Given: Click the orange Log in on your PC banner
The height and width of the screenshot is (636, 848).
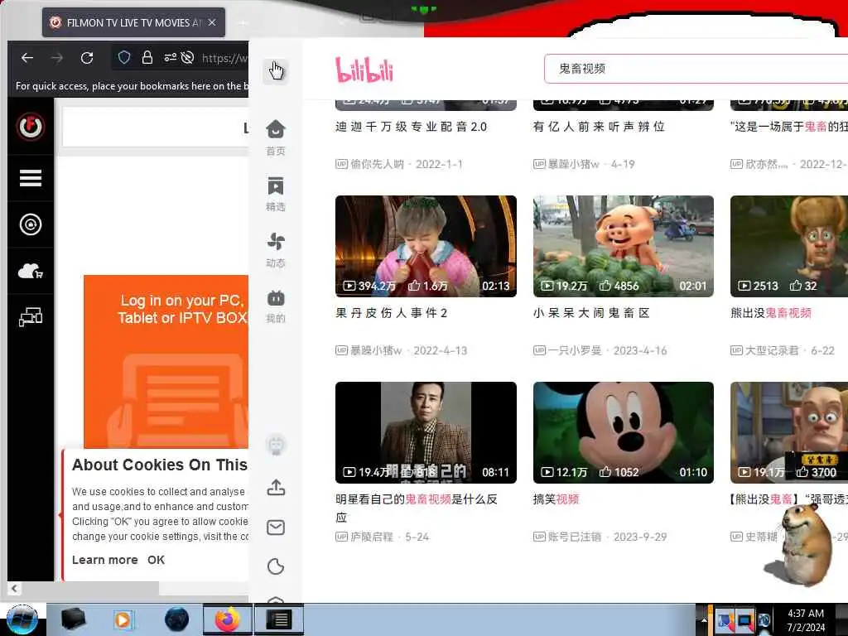Looking at the screenshot, I should [x=166, y=361].
